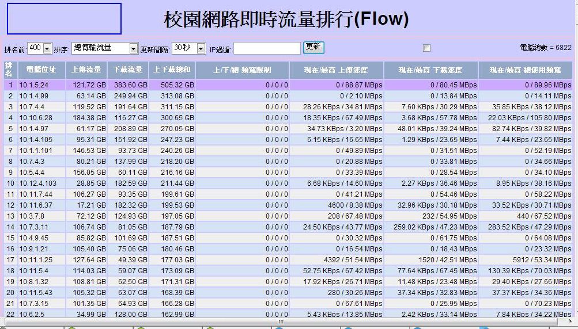
Task: Click the horizontal scrollbar thumb
Action: (281, 322)
